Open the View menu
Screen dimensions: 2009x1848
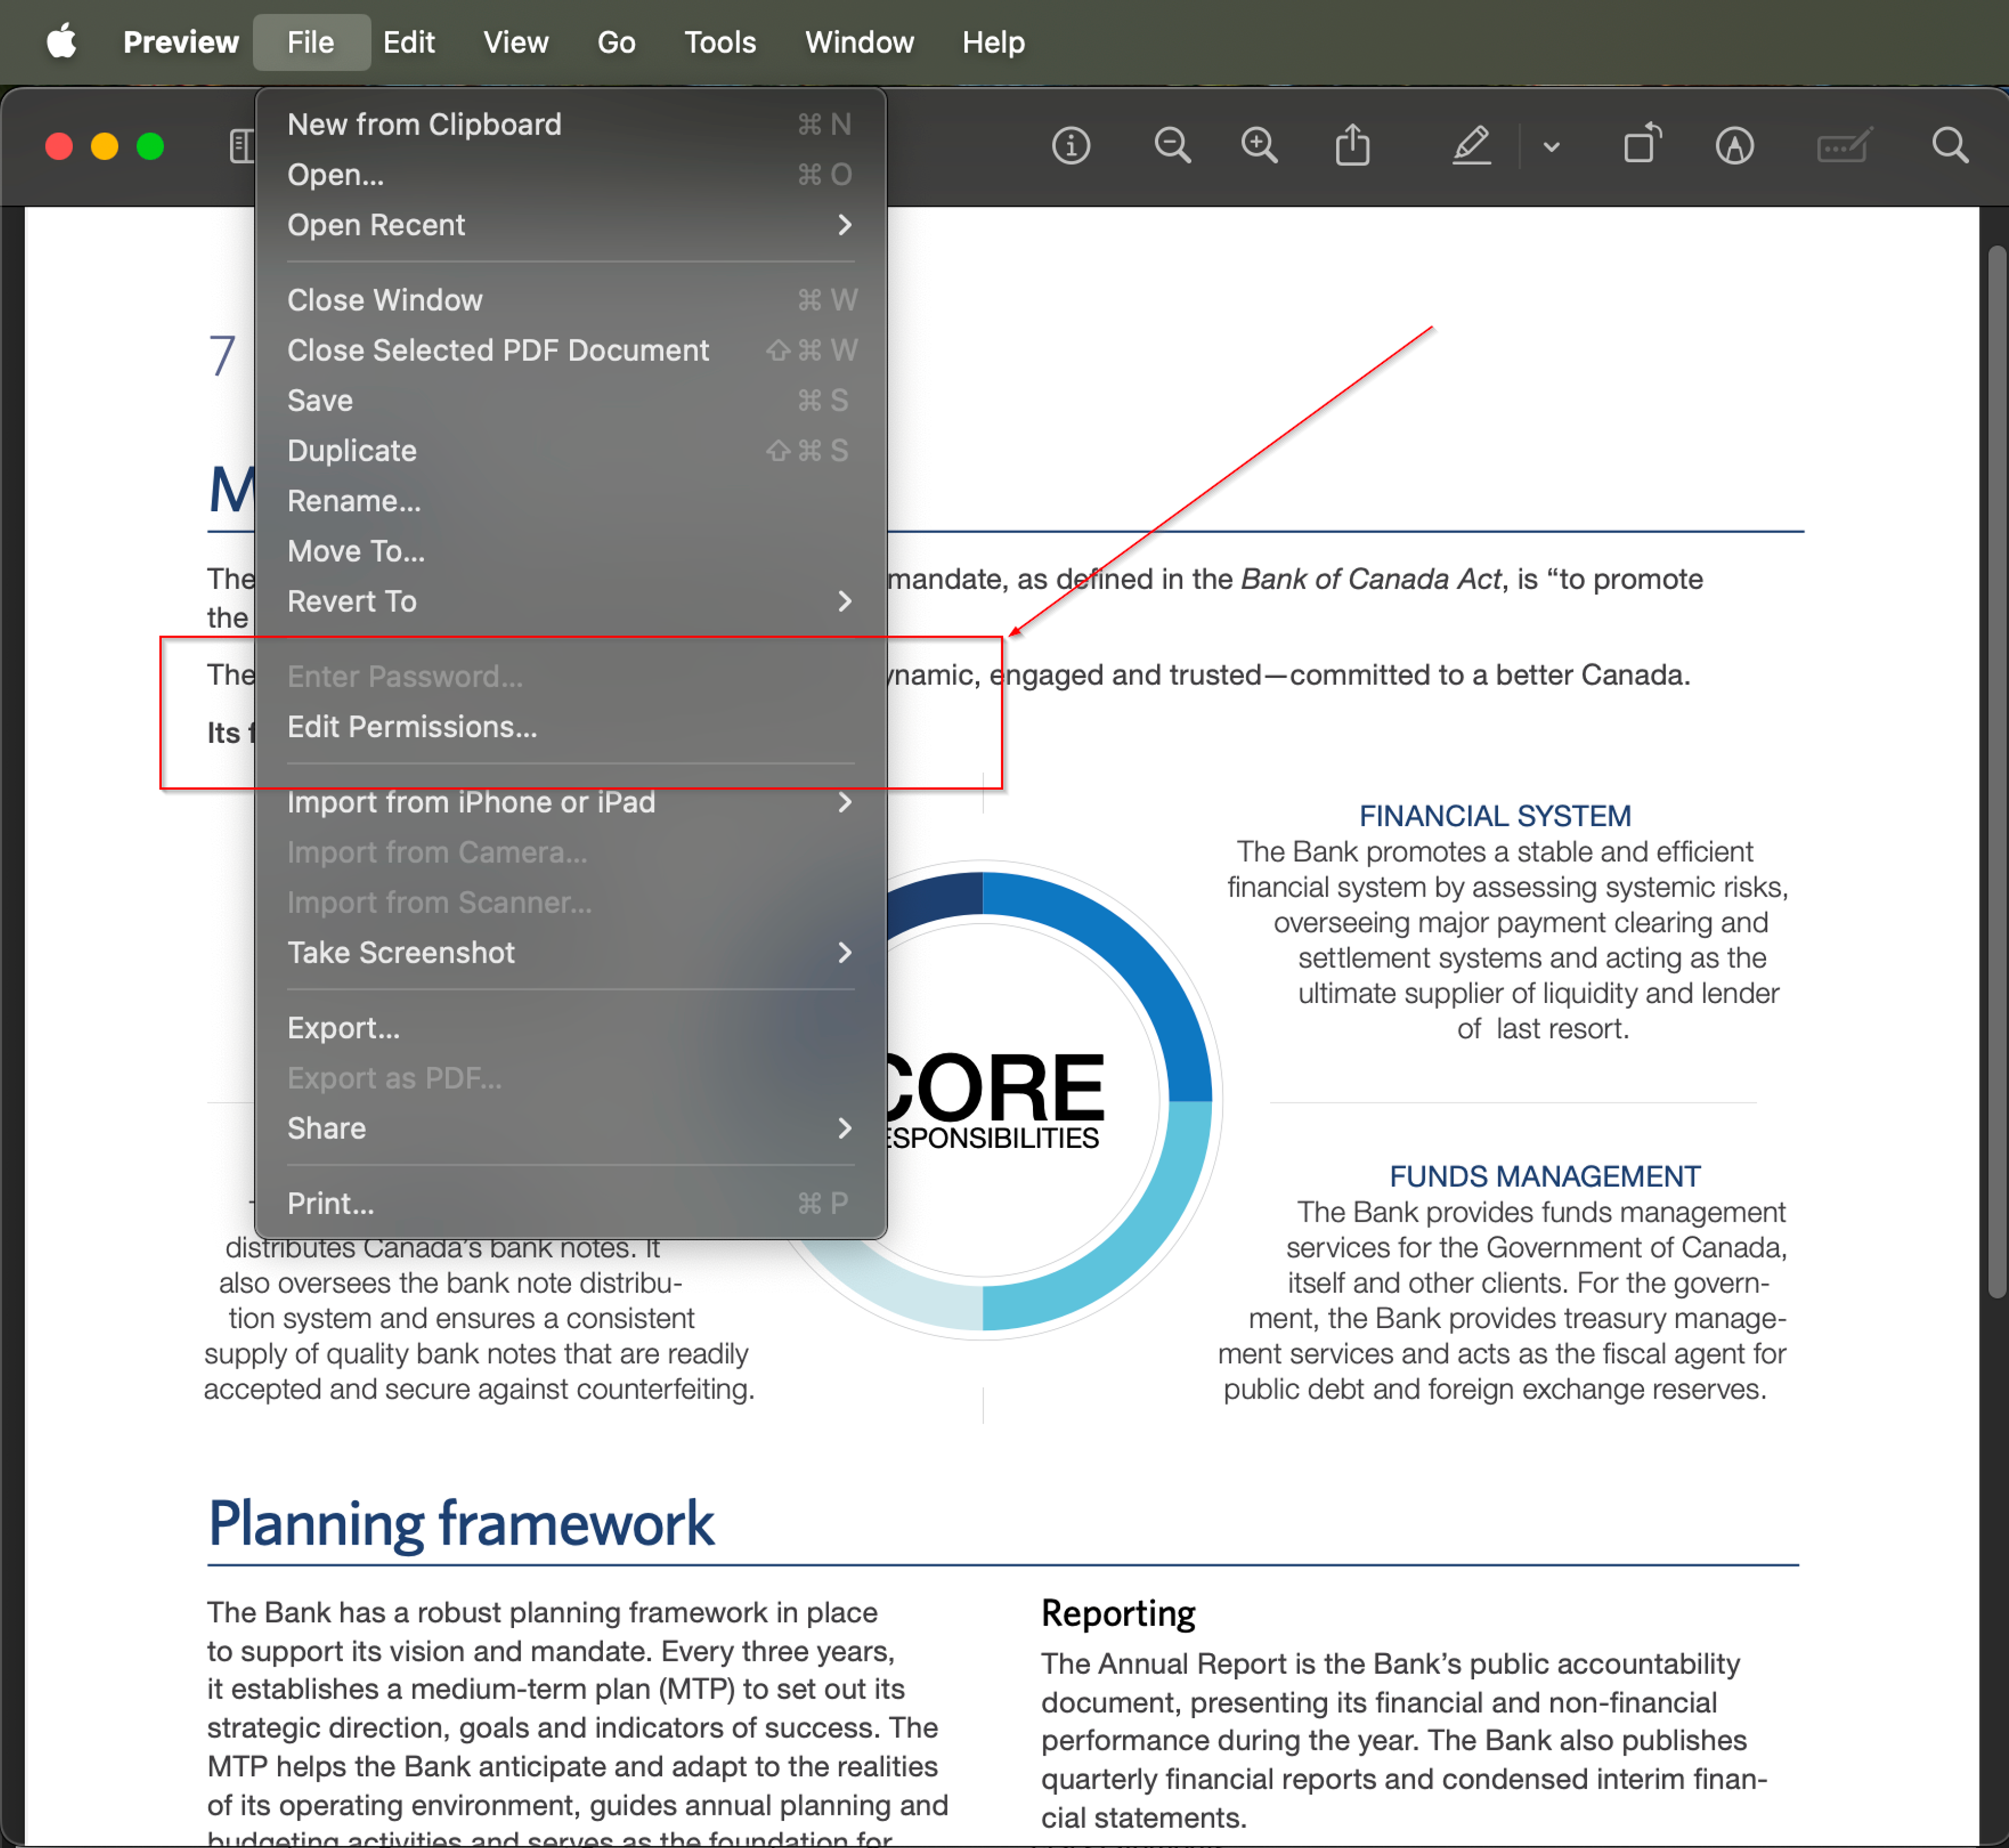click(516, 42)
